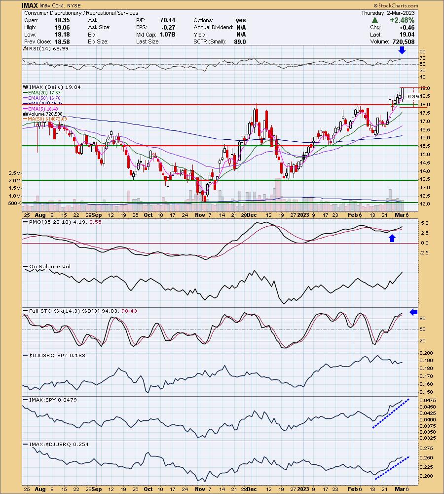Click the Low value 18.18
Image resolution: width=444 pixels, height=494 pixels.
[62, 35]
